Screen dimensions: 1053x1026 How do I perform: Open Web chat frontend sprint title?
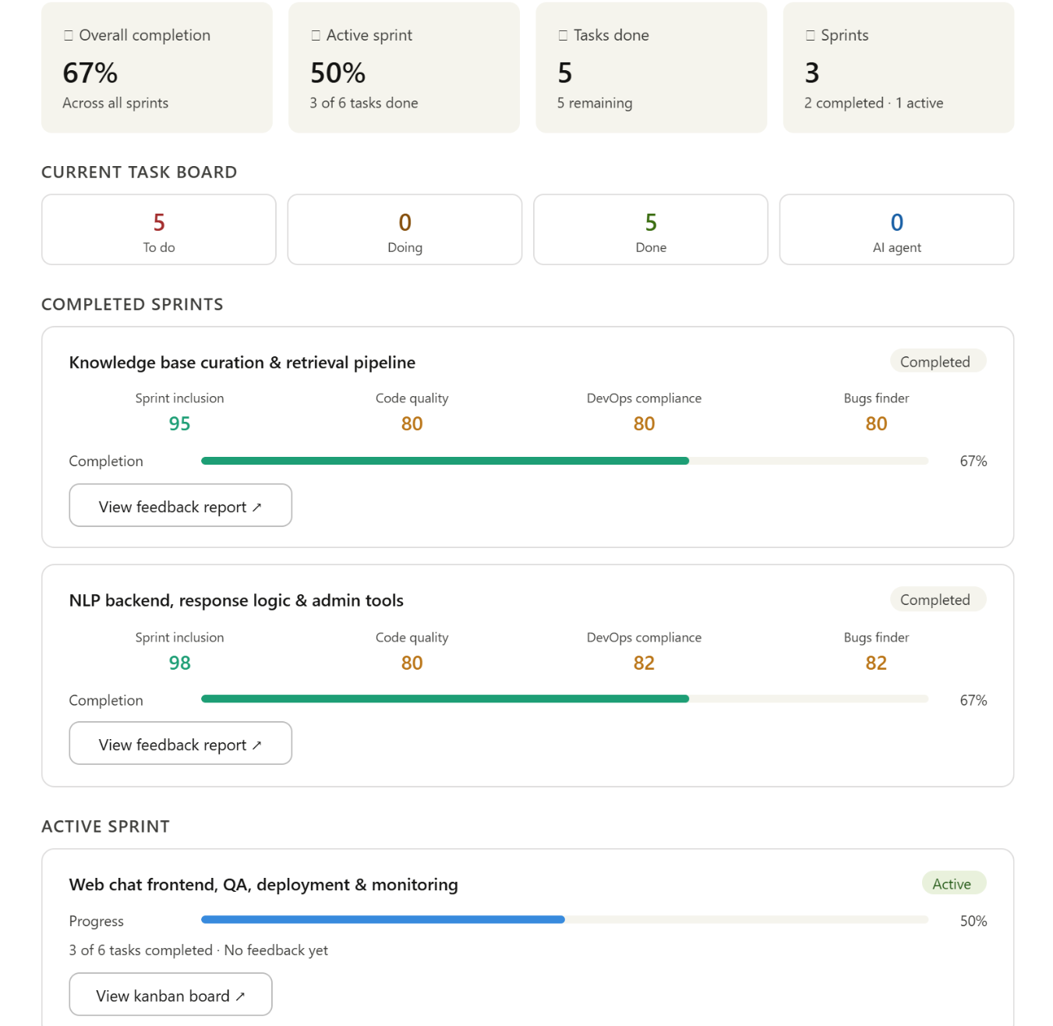point(263,885)
